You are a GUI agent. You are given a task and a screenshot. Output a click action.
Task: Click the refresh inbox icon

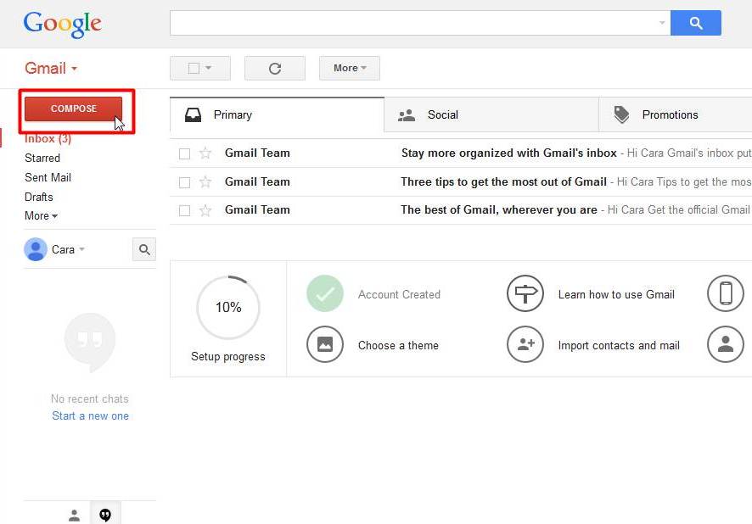tap(275, 68)
